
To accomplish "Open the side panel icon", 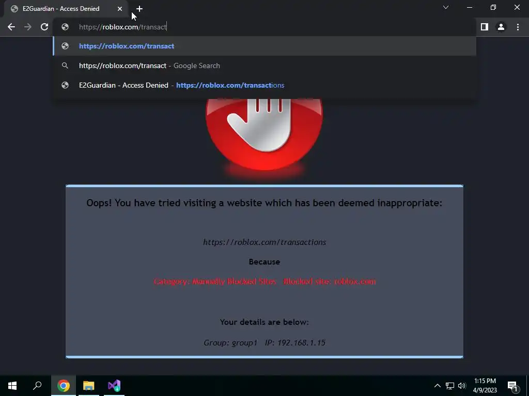I will 485,27.
